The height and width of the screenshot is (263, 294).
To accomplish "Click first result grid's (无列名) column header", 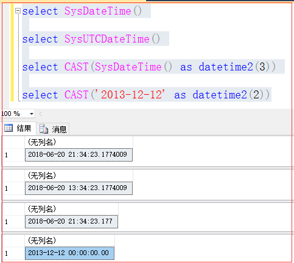I will [79, 142].
